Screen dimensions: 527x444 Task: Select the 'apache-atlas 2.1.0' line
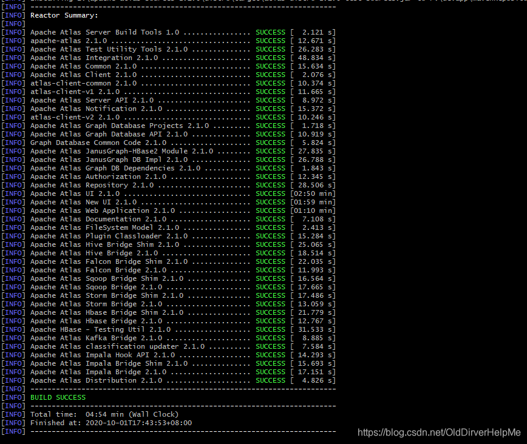tap(69, 41)
